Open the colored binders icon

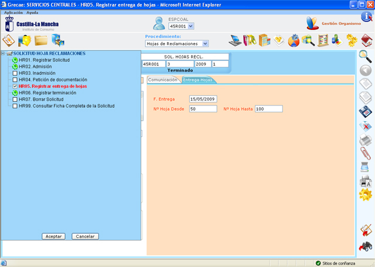tap(250, 40)
